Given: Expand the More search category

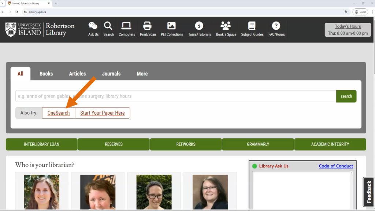Looking at the screenshot, I should coord(142,74).
